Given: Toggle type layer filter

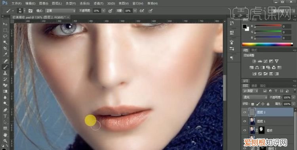Looking at the screenshot, I should [276, 91].
